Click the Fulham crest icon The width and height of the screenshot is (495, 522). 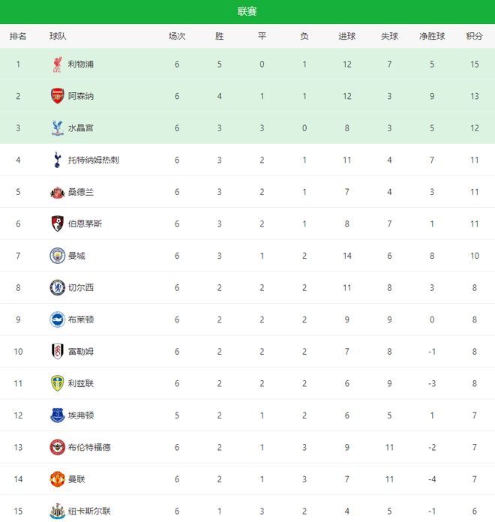(x=57, y=351)
